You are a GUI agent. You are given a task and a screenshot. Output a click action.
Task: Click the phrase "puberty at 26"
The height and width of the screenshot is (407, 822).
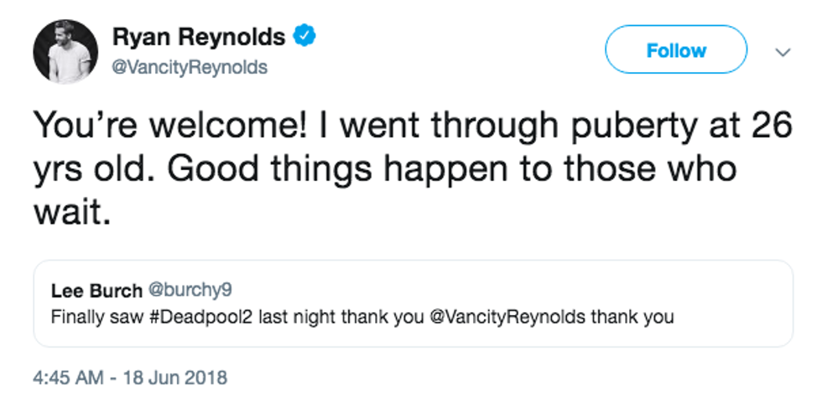(688, 126)
